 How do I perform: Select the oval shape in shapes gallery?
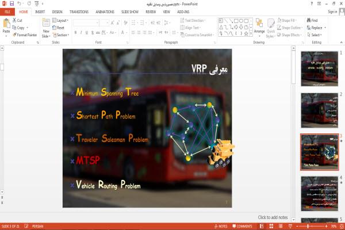[x=241, y=21]
